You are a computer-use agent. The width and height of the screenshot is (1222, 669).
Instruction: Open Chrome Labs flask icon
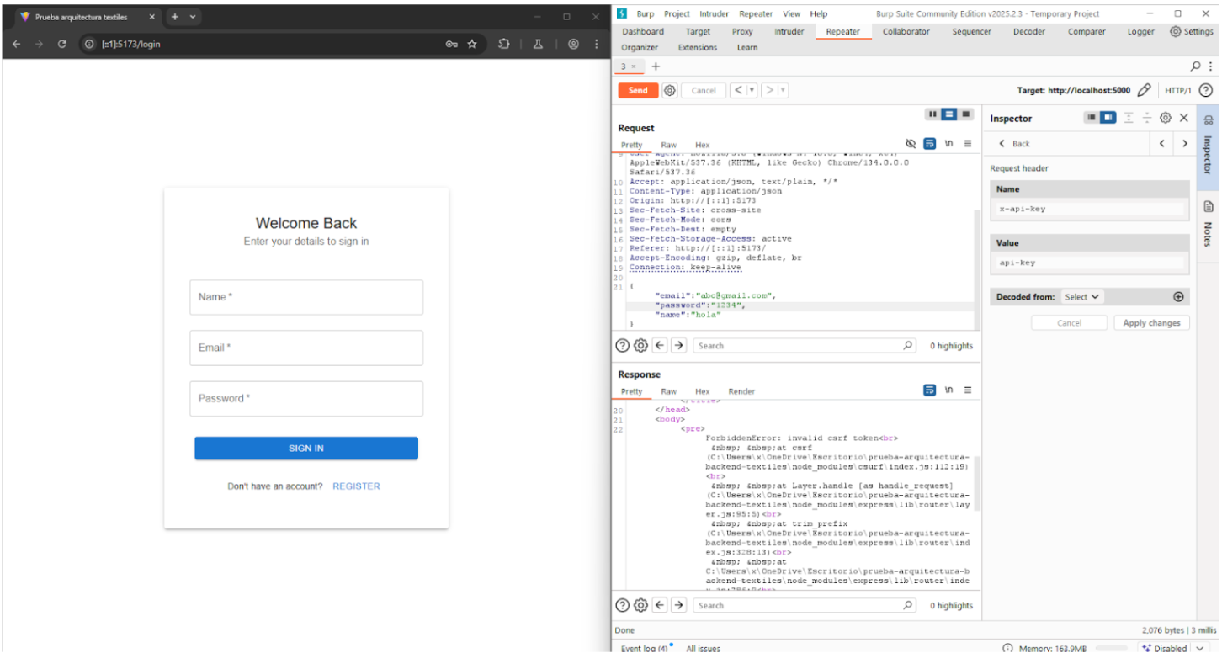click(x=539, y=44)
